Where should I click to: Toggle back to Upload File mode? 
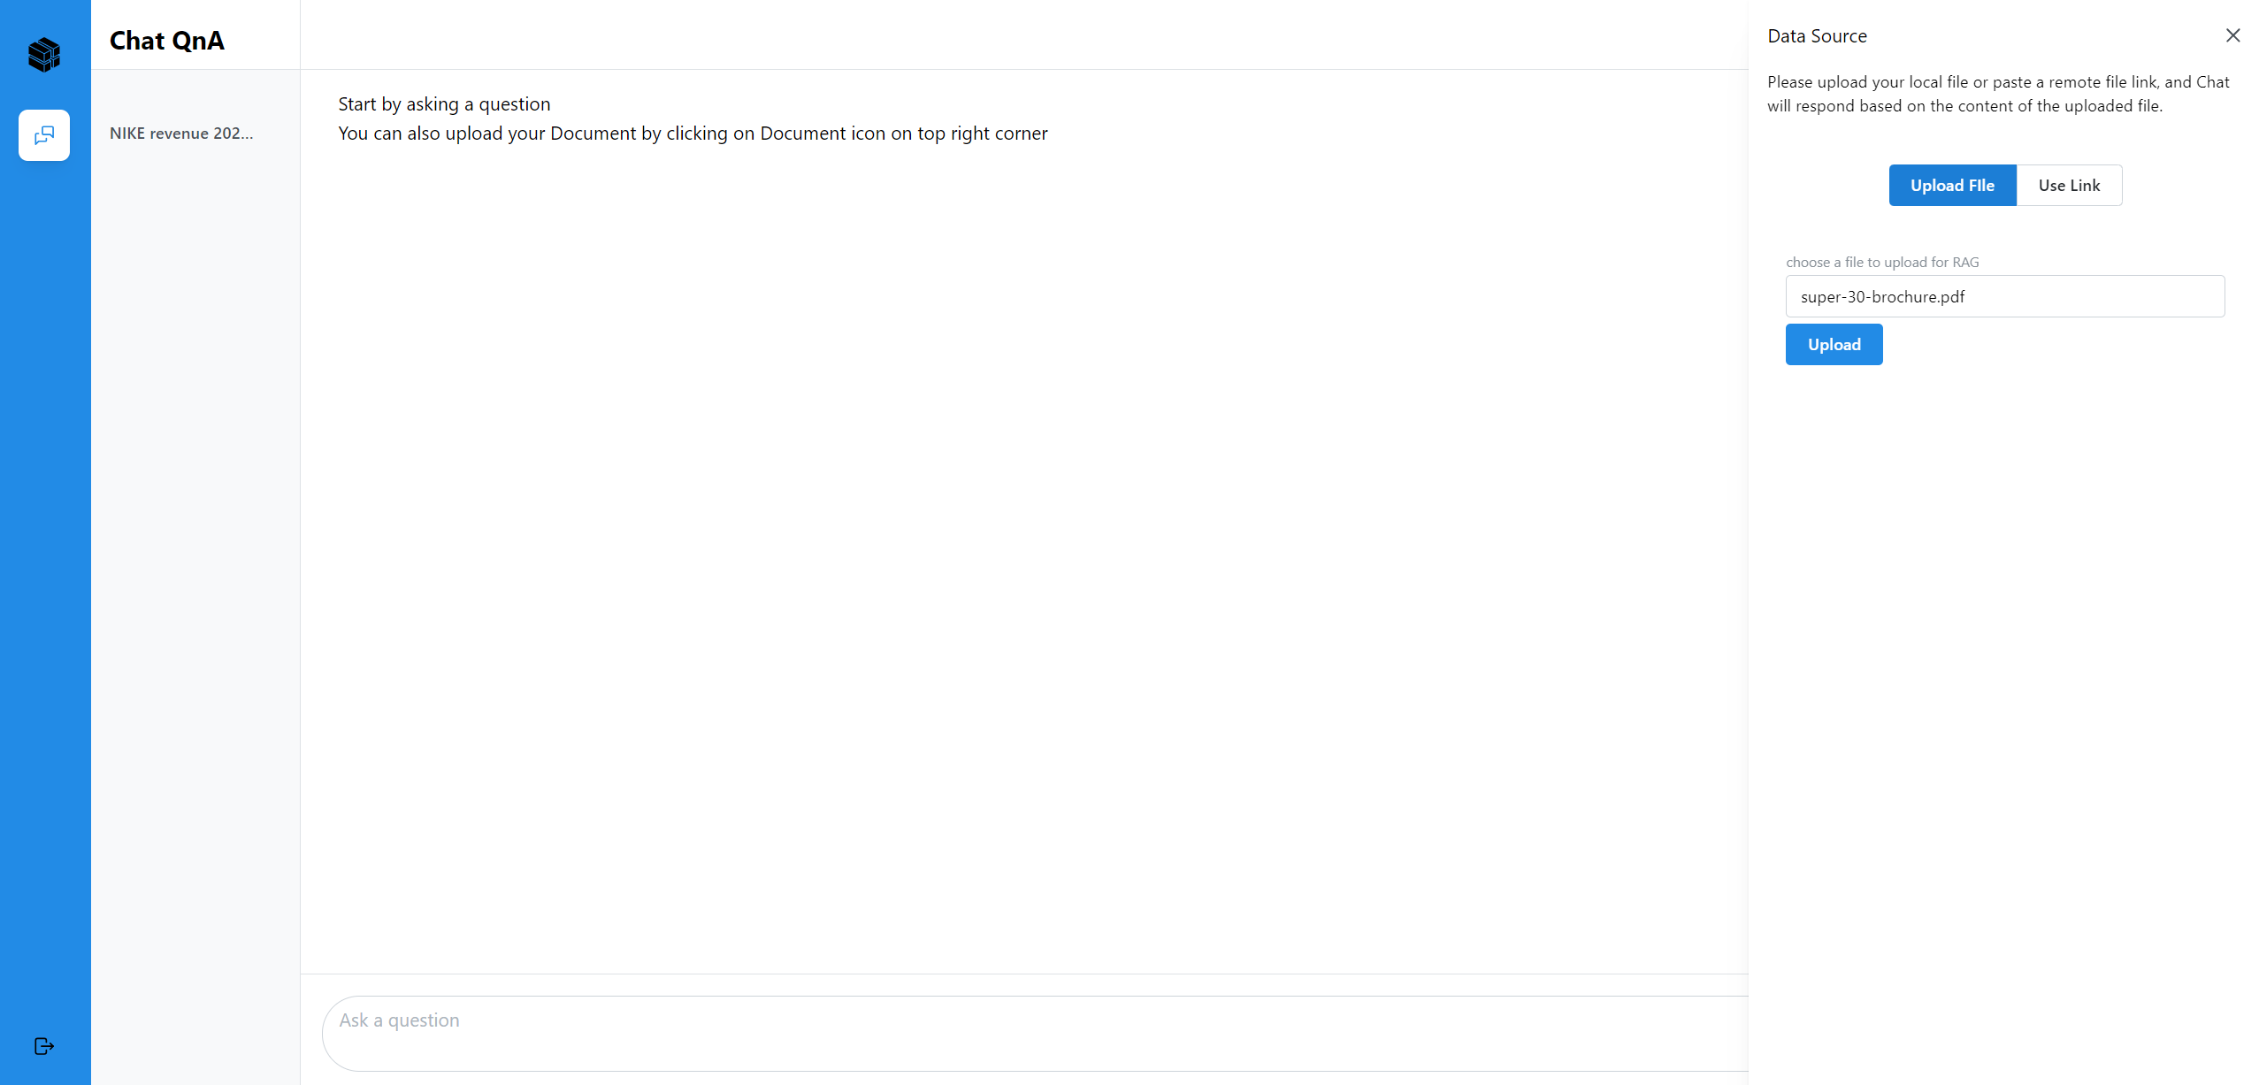click(1952, 185)
